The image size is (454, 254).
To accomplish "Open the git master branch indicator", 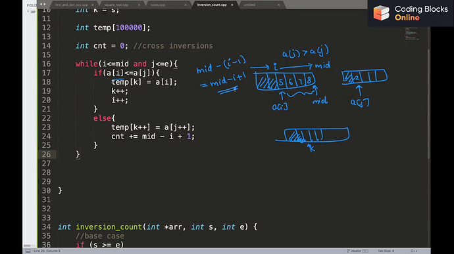I will [357, 251].
